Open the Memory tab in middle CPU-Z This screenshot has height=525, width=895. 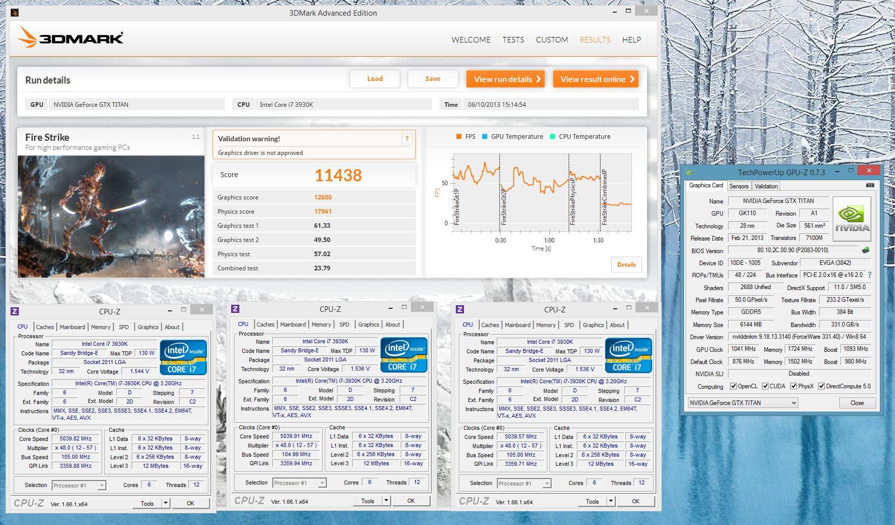tap(321, 325)
